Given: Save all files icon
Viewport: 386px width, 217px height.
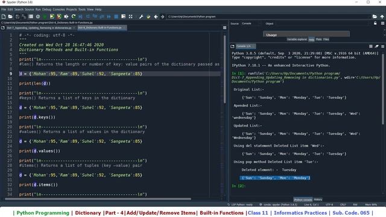Looking at the screenshot, I should click(24, 16).
